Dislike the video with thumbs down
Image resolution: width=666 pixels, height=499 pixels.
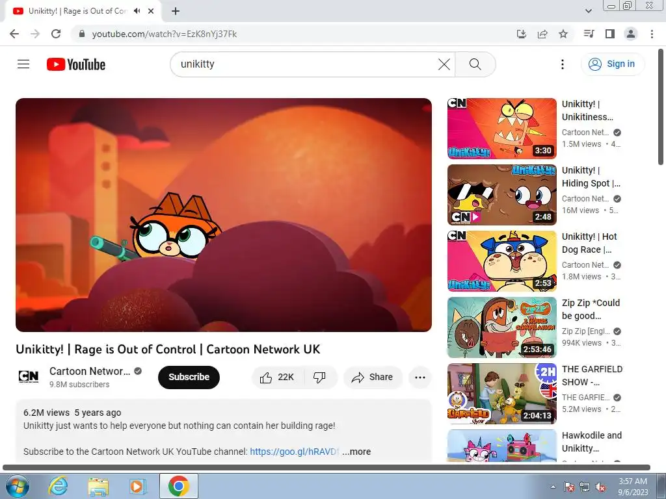click(319, 377)
